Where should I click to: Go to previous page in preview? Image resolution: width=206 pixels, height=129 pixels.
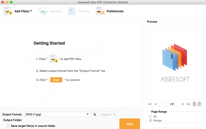tap(156, 104)
